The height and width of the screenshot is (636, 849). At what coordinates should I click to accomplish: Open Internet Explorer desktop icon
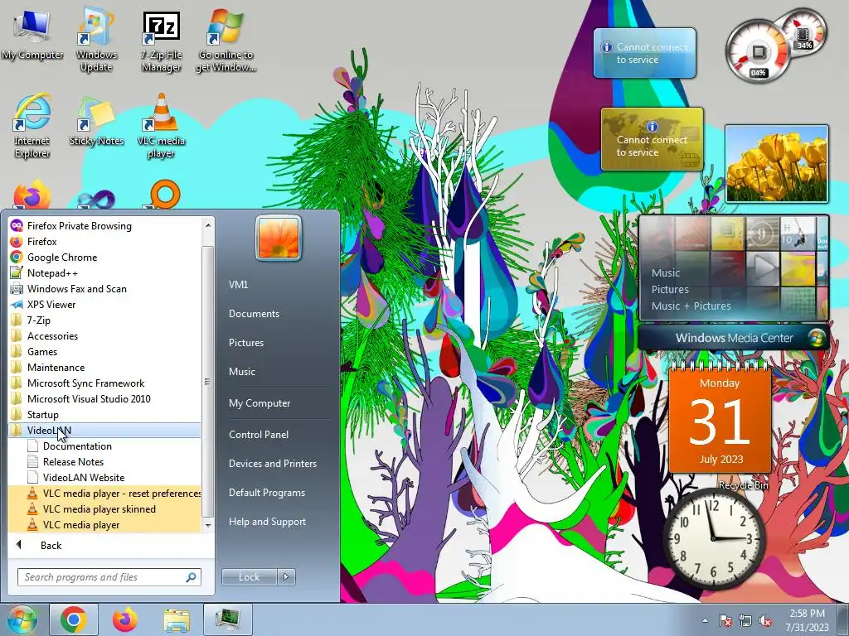tap(32, 126)
